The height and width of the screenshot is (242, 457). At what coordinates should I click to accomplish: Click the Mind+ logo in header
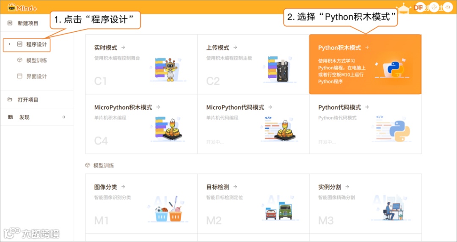(22, 7)
